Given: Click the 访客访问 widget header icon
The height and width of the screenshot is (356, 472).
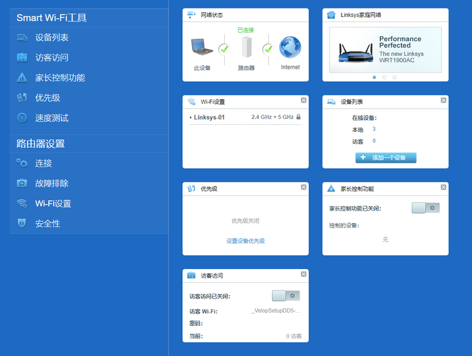Looking at the screenshot, I should (191, 276).
